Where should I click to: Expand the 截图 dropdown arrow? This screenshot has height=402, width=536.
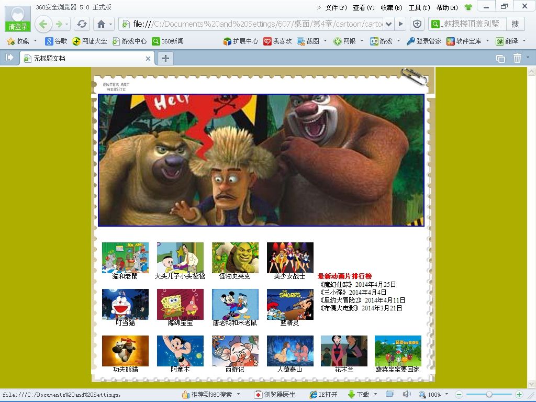pos(325,41)
